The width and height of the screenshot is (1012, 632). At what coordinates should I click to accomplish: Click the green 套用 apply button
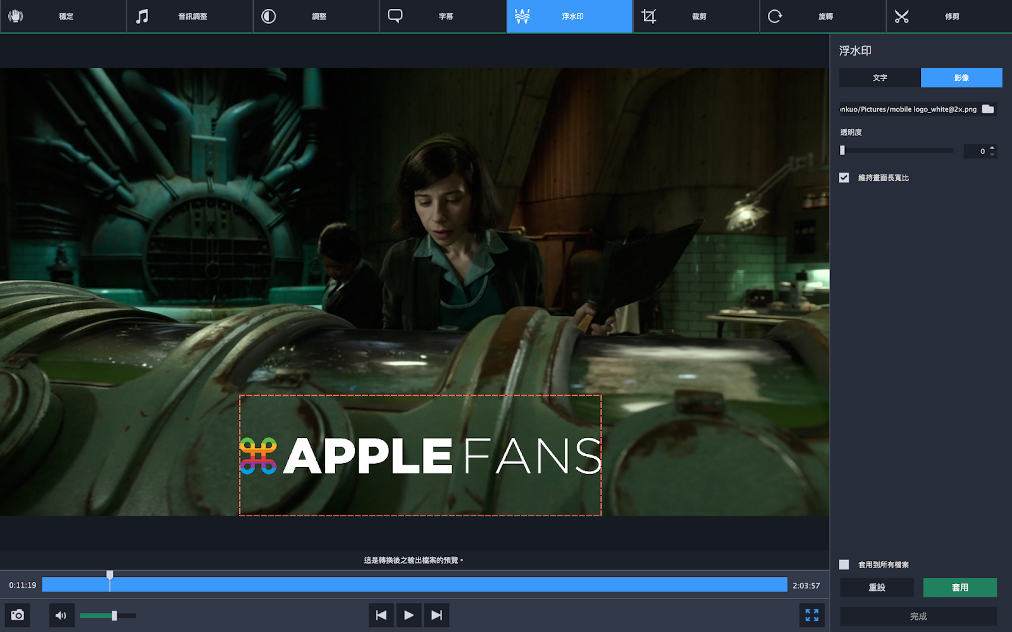pyautogui.click(x=960, y=587)
